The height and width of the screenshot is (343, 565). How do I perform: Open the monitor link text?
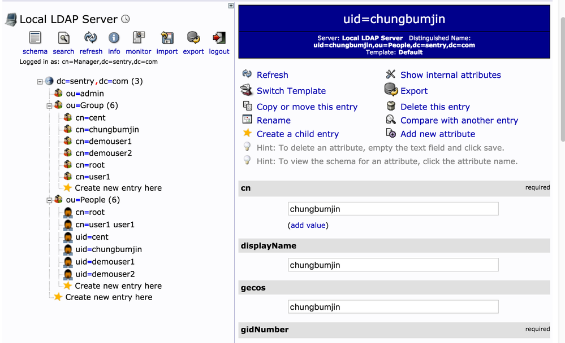(x=139, y=51)
